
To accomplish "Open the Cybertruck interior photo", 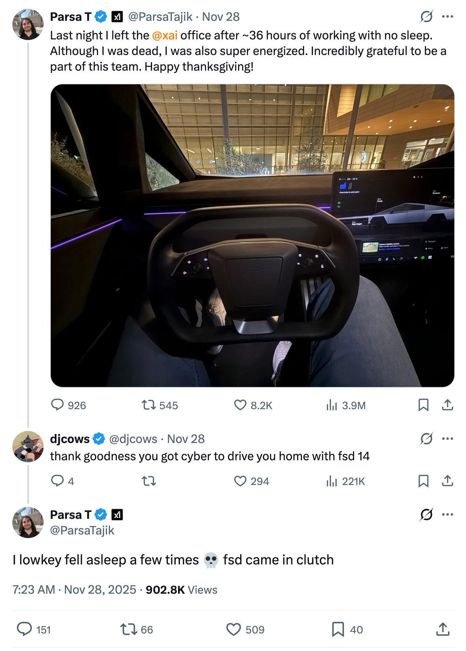I will click(x=252, y=235).
